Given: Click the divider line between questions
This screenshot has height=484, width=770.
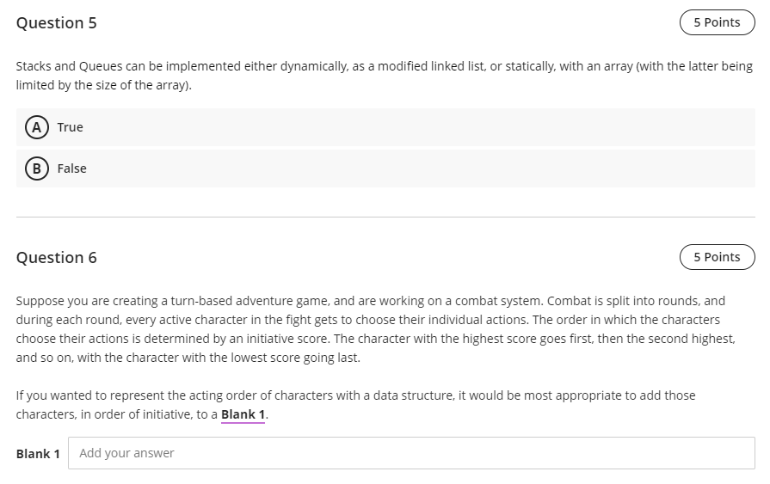Looking at the screenshot, I should [385, 217].
